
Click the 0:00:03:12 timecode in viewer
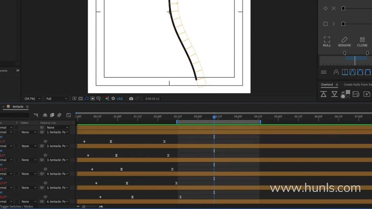pos(152,99)
